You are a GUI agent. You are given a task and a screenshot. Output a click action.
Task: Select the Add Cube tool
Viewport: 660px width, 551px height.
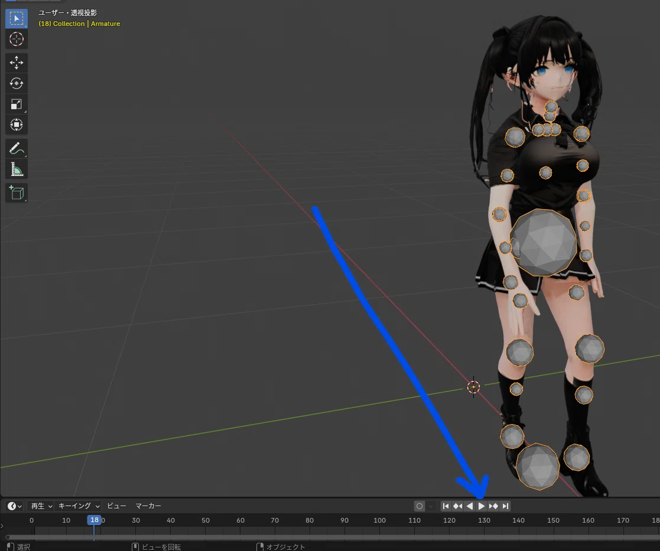[x=17, y=193]
